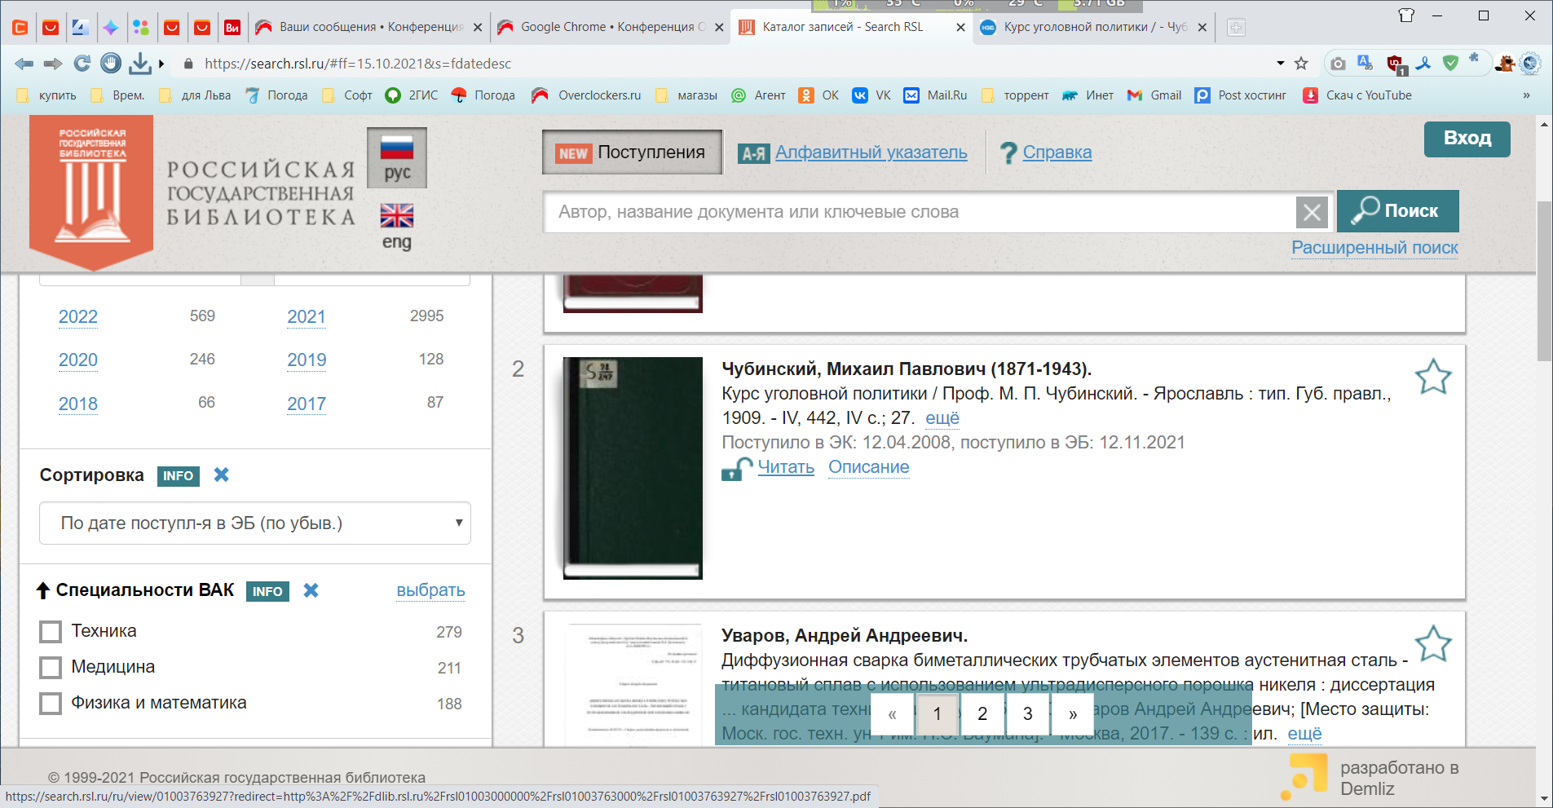Filter results by year 2022
1553x808 pixels.
coord(78,317)
